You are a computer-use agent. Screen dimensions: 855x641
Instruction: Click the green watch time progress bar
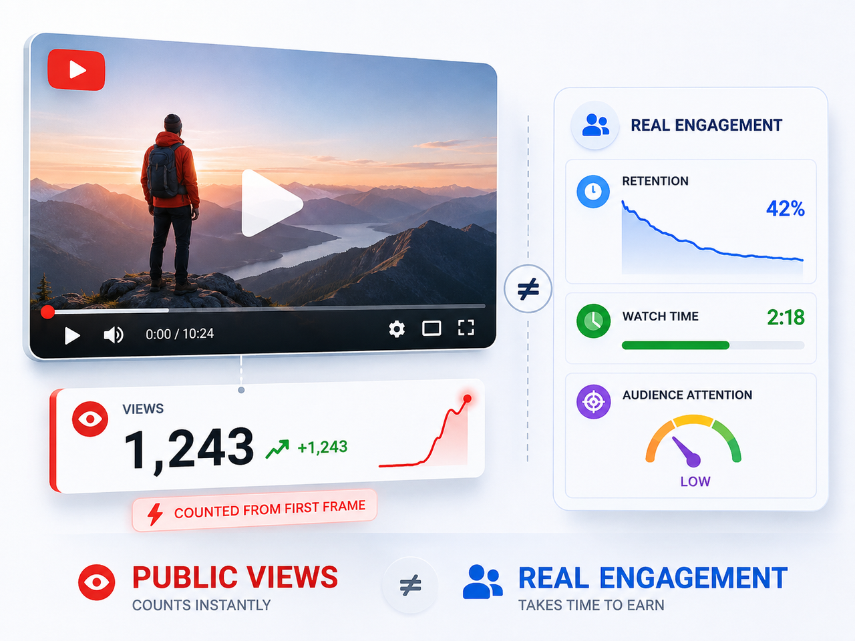pos(713,345)
